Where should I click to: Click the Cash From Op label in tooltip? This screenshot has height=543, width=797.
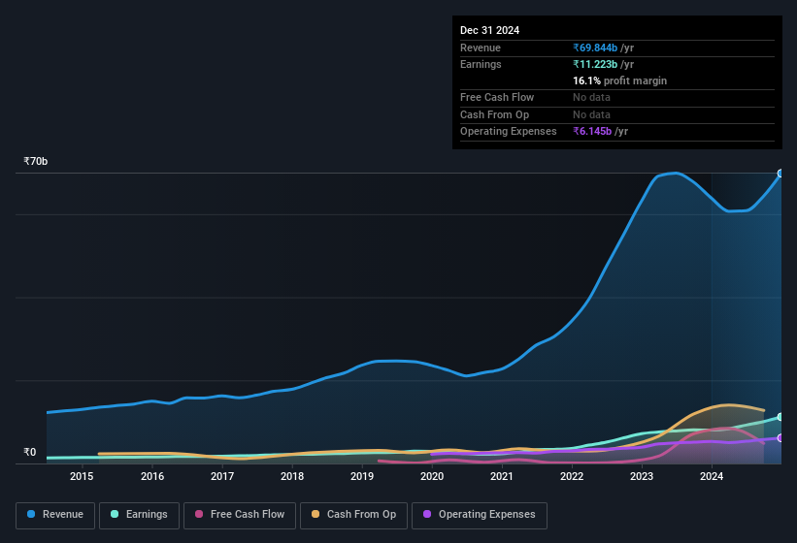(x=494, y=114)
